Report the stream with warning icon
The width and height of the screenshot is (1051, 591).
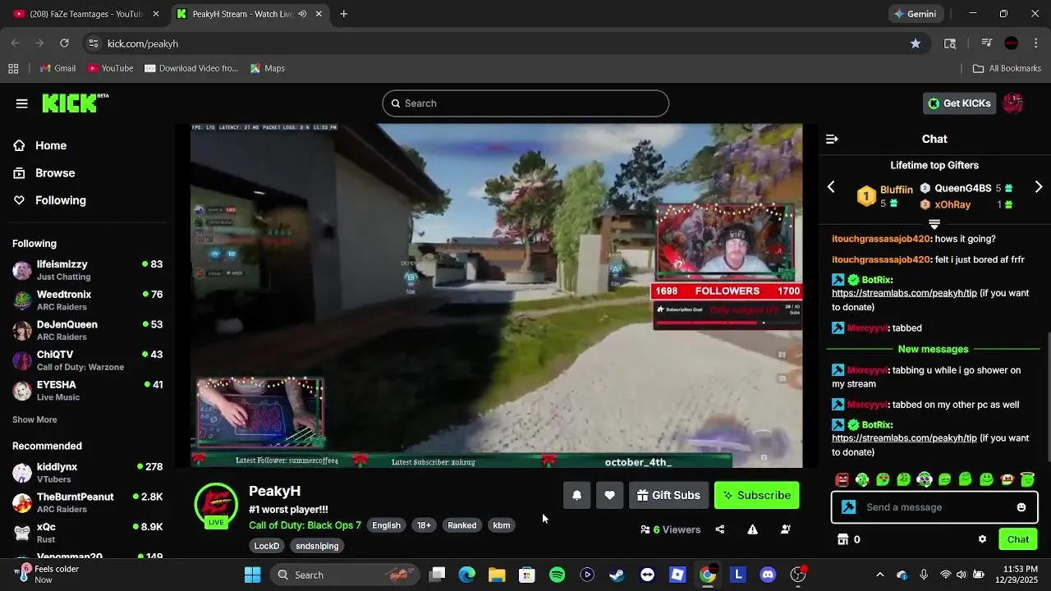pos(752,529)
